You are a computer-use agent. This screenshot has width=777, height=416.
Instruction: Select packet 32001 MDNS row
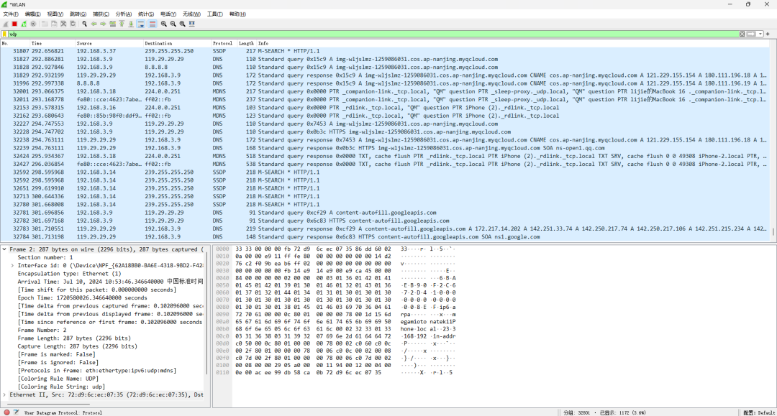tap(384, 91)
